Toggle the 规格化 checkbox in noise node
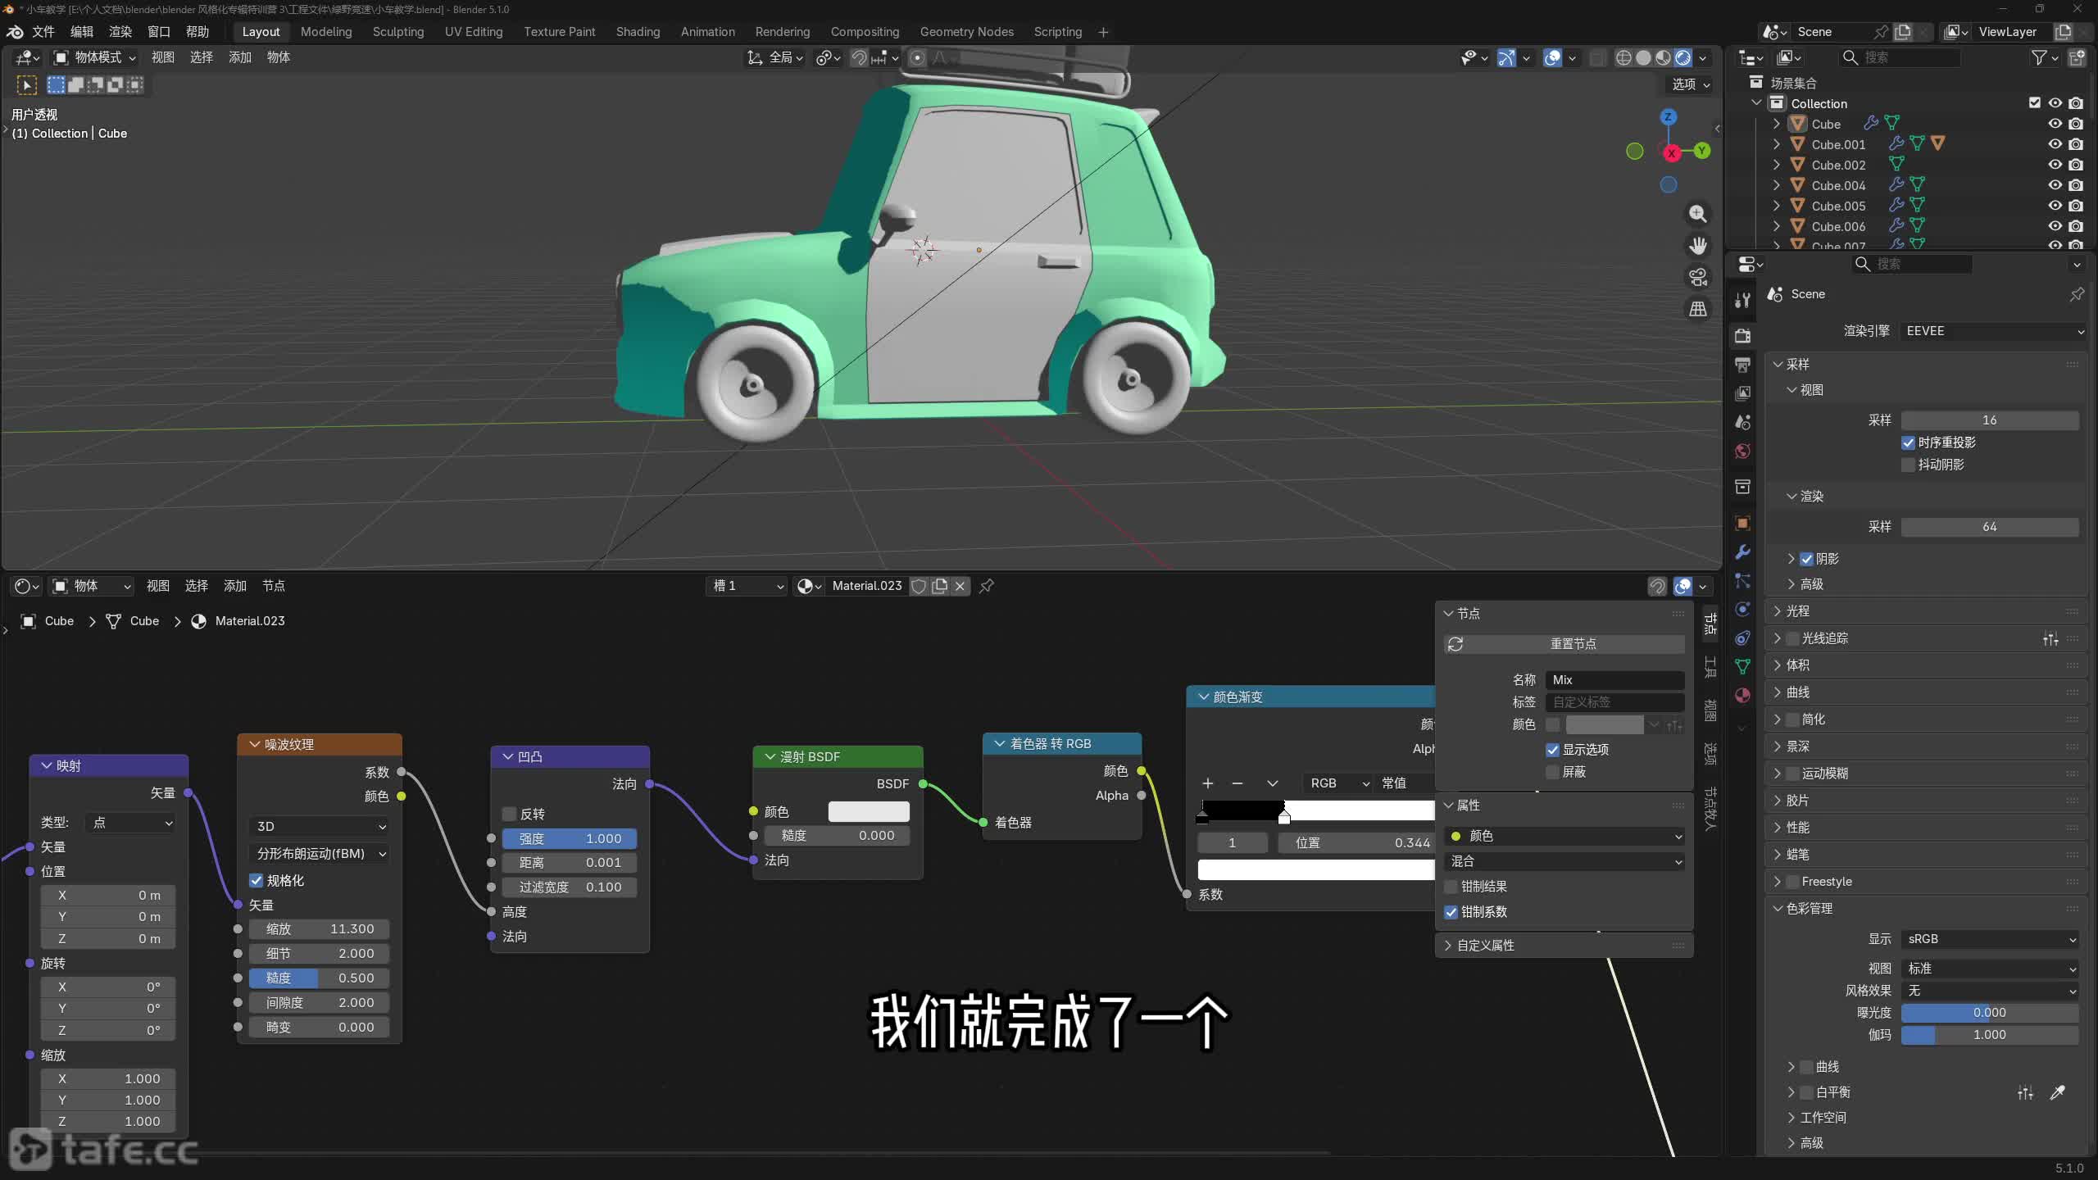This screenshot has height=1180, width=2098. point(257,880)
